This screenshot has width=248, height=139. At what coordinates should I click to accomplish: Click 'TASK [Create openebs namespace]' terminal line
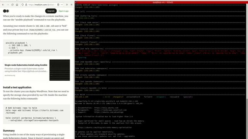tap(160, 75)
